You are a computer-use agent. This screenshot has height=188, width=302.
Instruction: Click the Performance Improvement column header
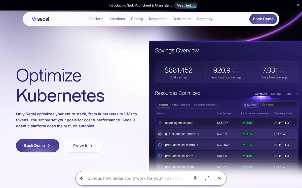(x=255, y=113)
